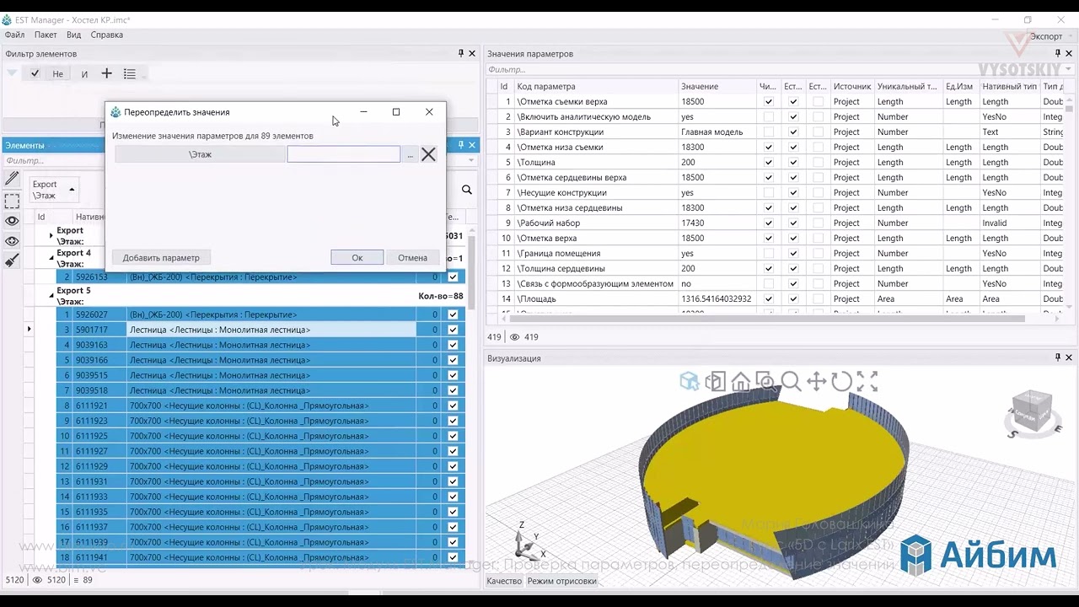This screenshot has width=1079, height=607.
Task: Click the Отмена button
Action: tap(413, 258)
